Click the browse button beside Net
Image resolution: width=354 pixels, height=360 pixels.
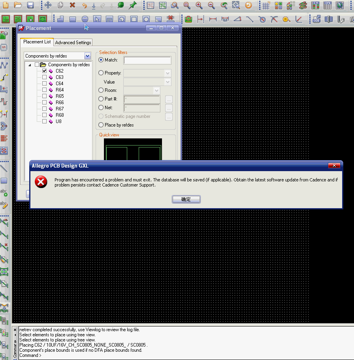point(169,108)
